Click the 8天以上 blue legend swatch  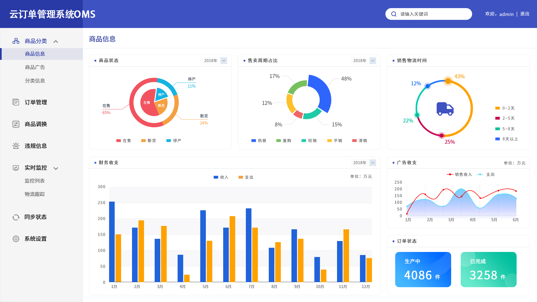(498, 139)
